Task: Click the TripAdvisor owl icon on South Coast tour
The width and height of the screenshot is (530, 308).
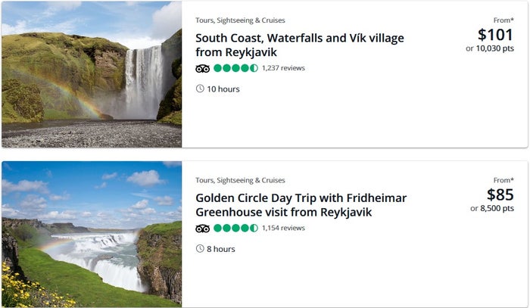Action: tap(202, 69)
